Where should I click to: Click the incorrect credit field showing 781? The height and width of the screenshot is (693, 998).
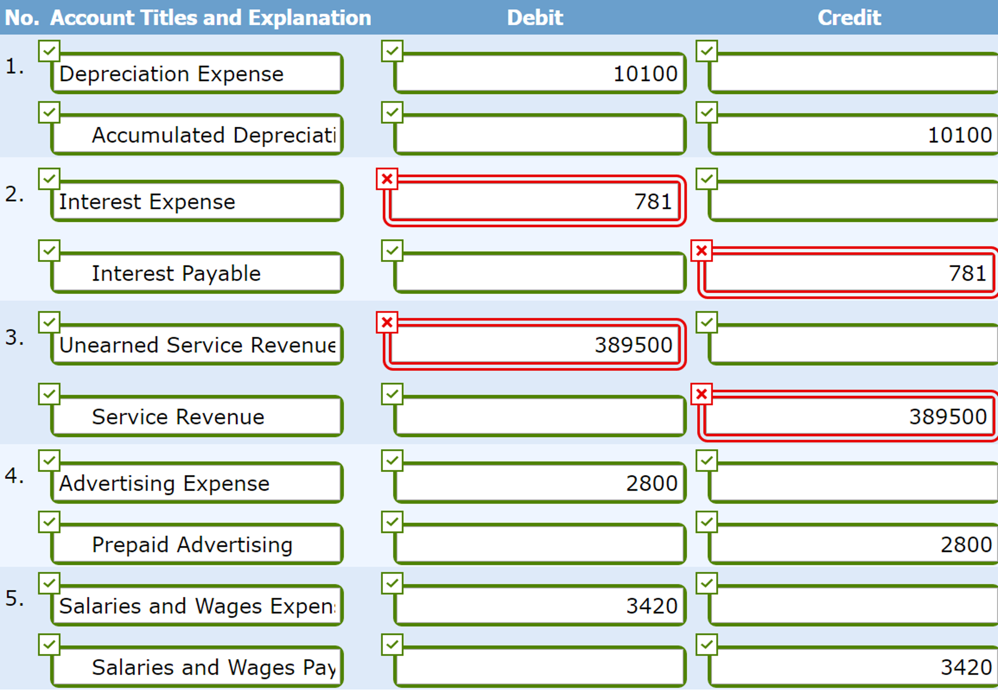coord(848,273)
